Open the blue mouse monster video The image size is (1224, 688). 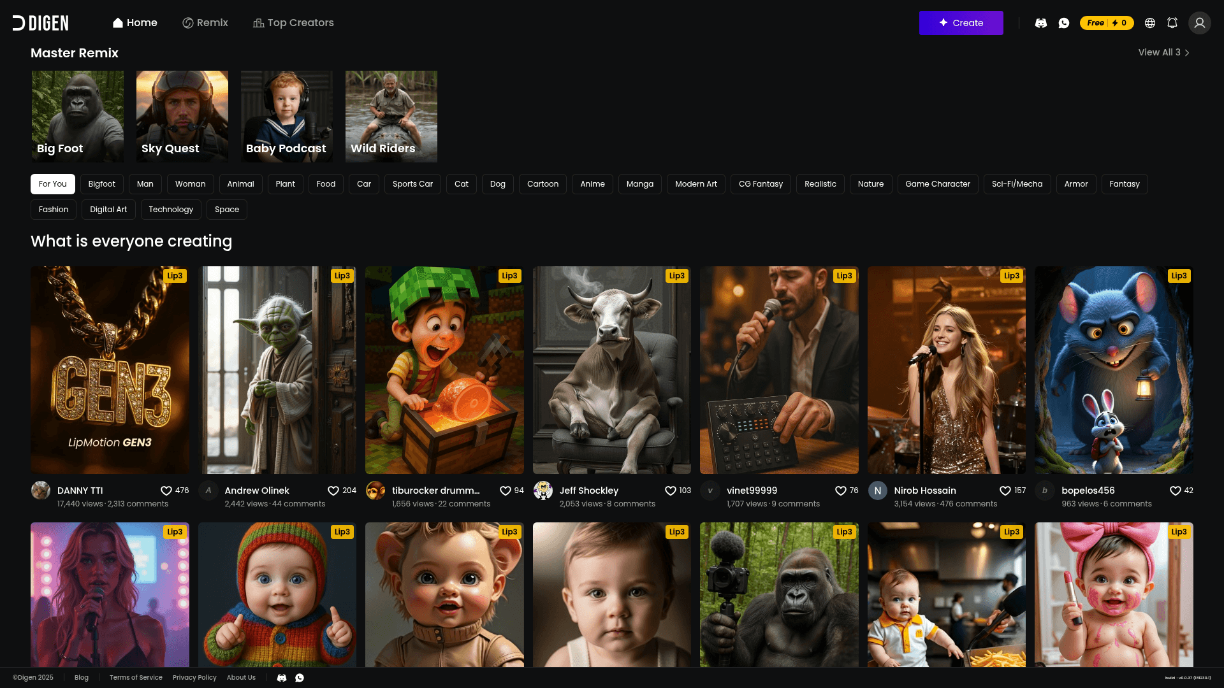tap(1114, 370)
